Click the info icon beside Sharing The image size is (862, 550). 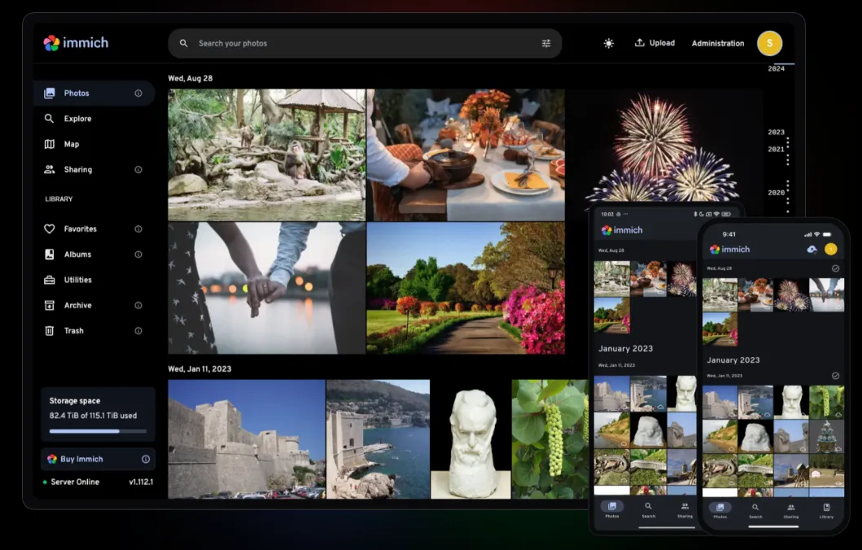point(138,169)
